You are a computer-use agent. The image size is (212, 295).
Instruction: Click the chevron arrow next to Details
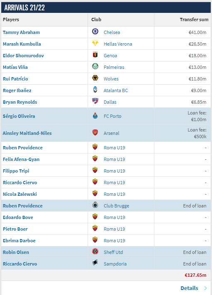click(205, 288)
